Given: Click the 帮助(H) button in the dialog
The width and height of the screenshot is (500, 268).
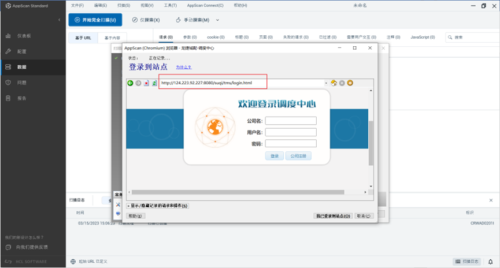Looking at the screenshot, I should [135, 216].
